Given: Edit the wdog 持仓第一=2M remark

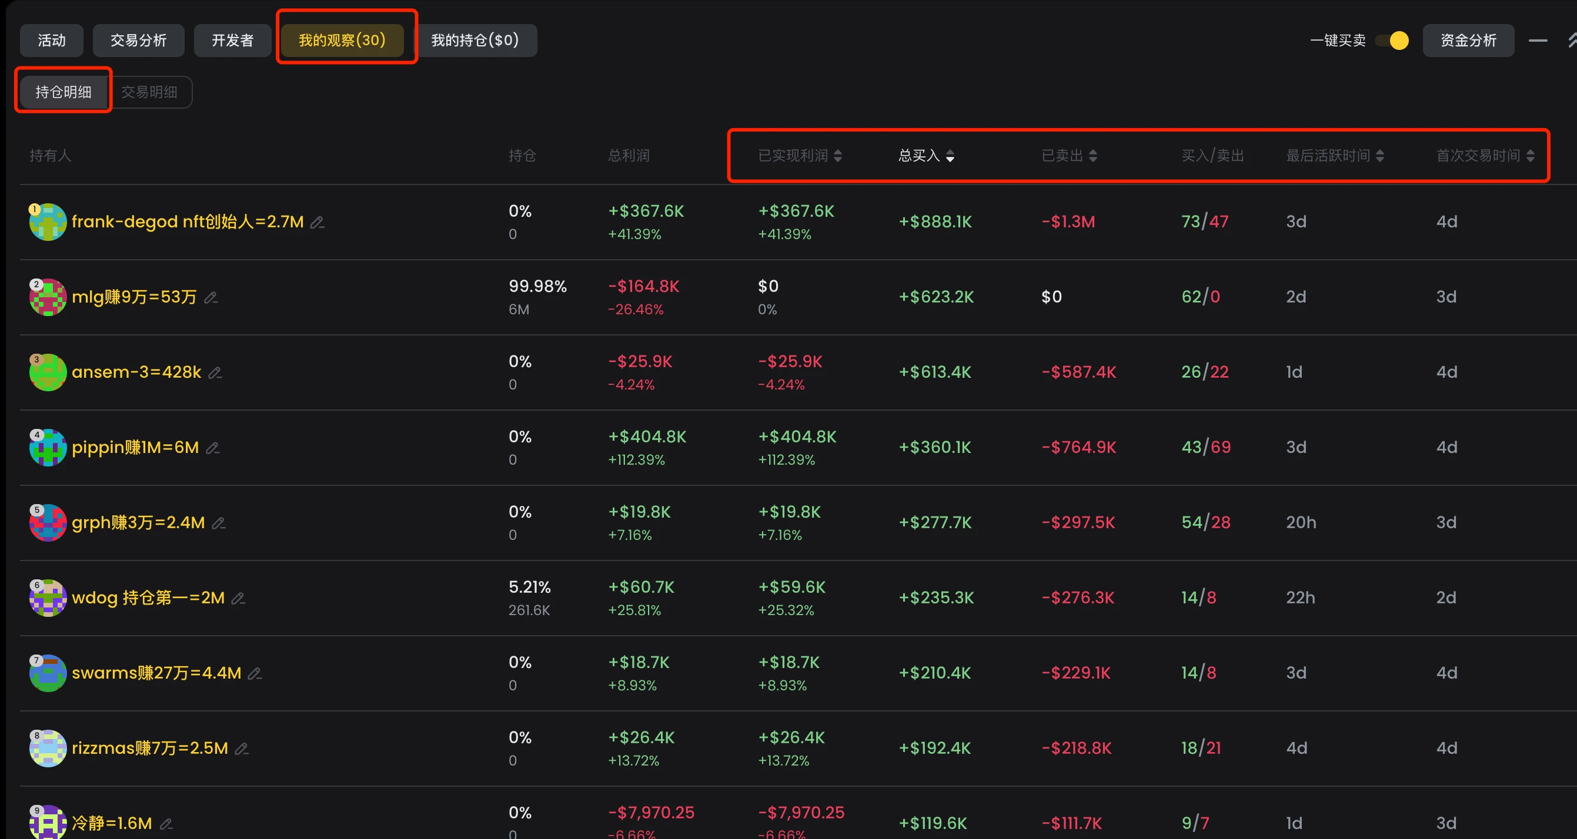Looking at the screenshot, I should [x=238, y=599].
